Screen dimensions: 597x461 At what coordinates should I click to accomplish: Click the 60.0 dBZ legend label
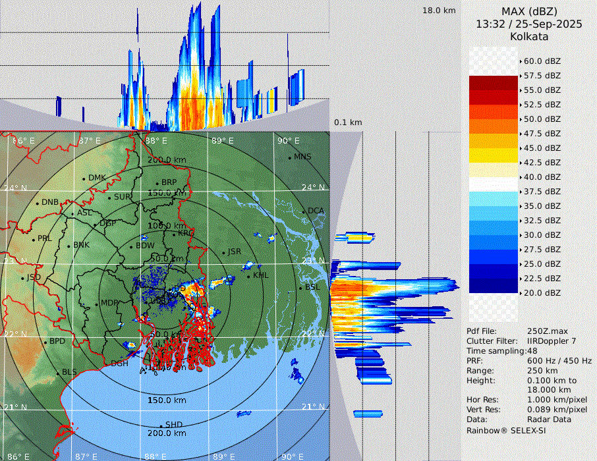pos(542,61)
